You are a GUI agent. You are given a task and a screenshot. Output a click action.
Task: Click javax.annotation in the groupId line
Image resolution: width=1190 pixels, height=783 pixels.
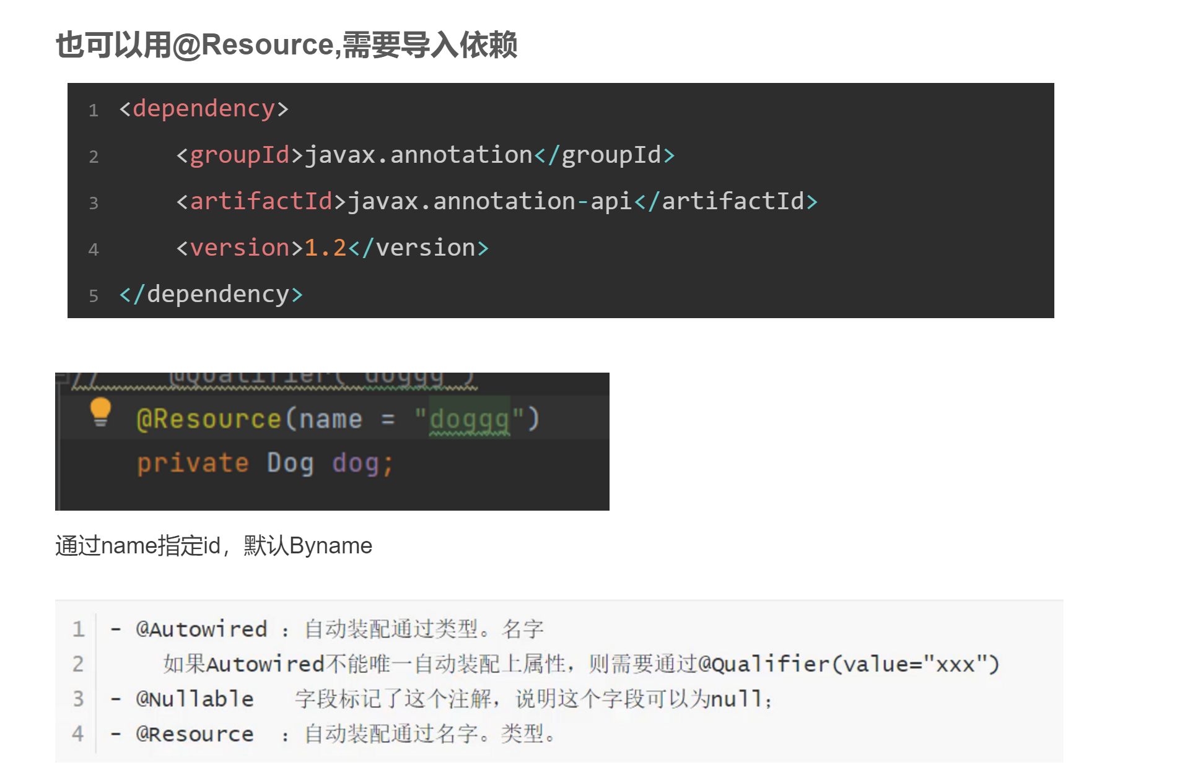(x=419, y=155)
